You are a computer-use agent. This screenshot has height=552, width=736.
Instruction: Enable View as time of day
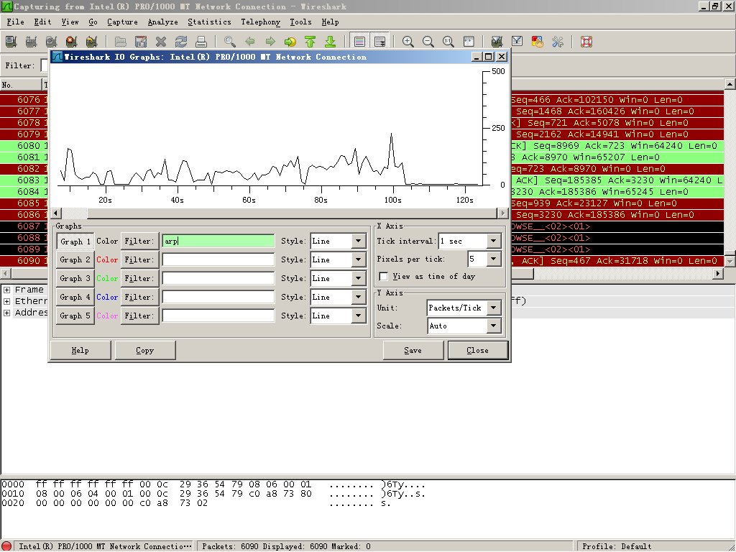[384, 277]
